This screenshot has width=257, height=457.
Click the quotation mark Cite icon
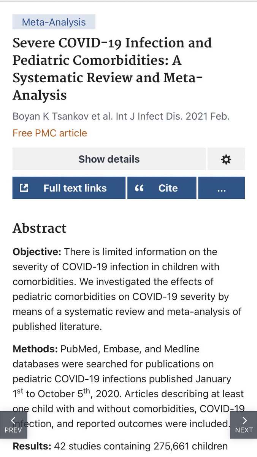[x=139, y=188]
